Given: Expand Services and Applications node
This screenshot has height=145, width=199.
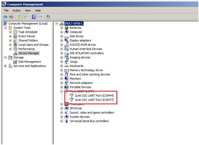Looking at the screenshot, I should (5, 66).
